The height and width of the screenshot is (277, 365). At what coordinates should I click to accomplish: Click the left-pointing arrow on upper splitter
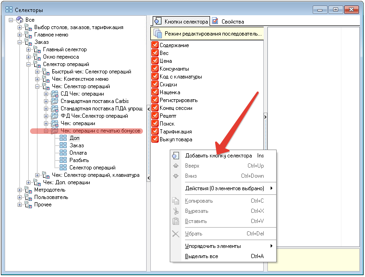tap(148, 109)
